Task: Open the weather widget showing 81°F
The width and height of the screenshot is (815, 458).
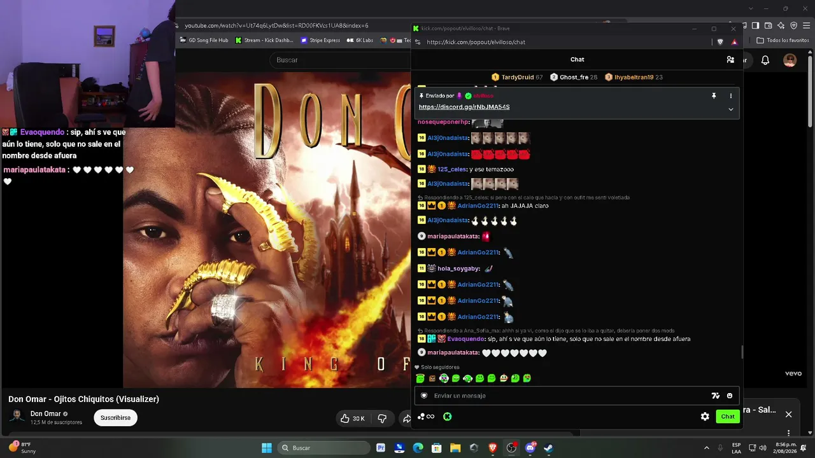Action: coord(23,448)
